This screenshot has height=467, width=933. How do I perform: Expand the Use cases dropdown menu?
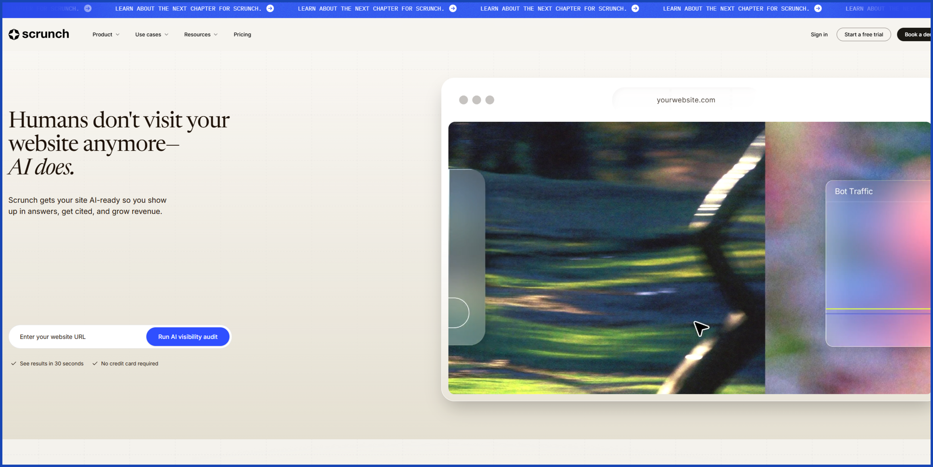coord(152,35)
